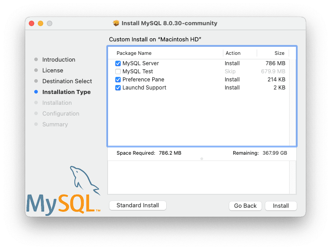The image size is (331, 250).
Task: Click the dimmed Installation step
Action: (x=57, y=103)
